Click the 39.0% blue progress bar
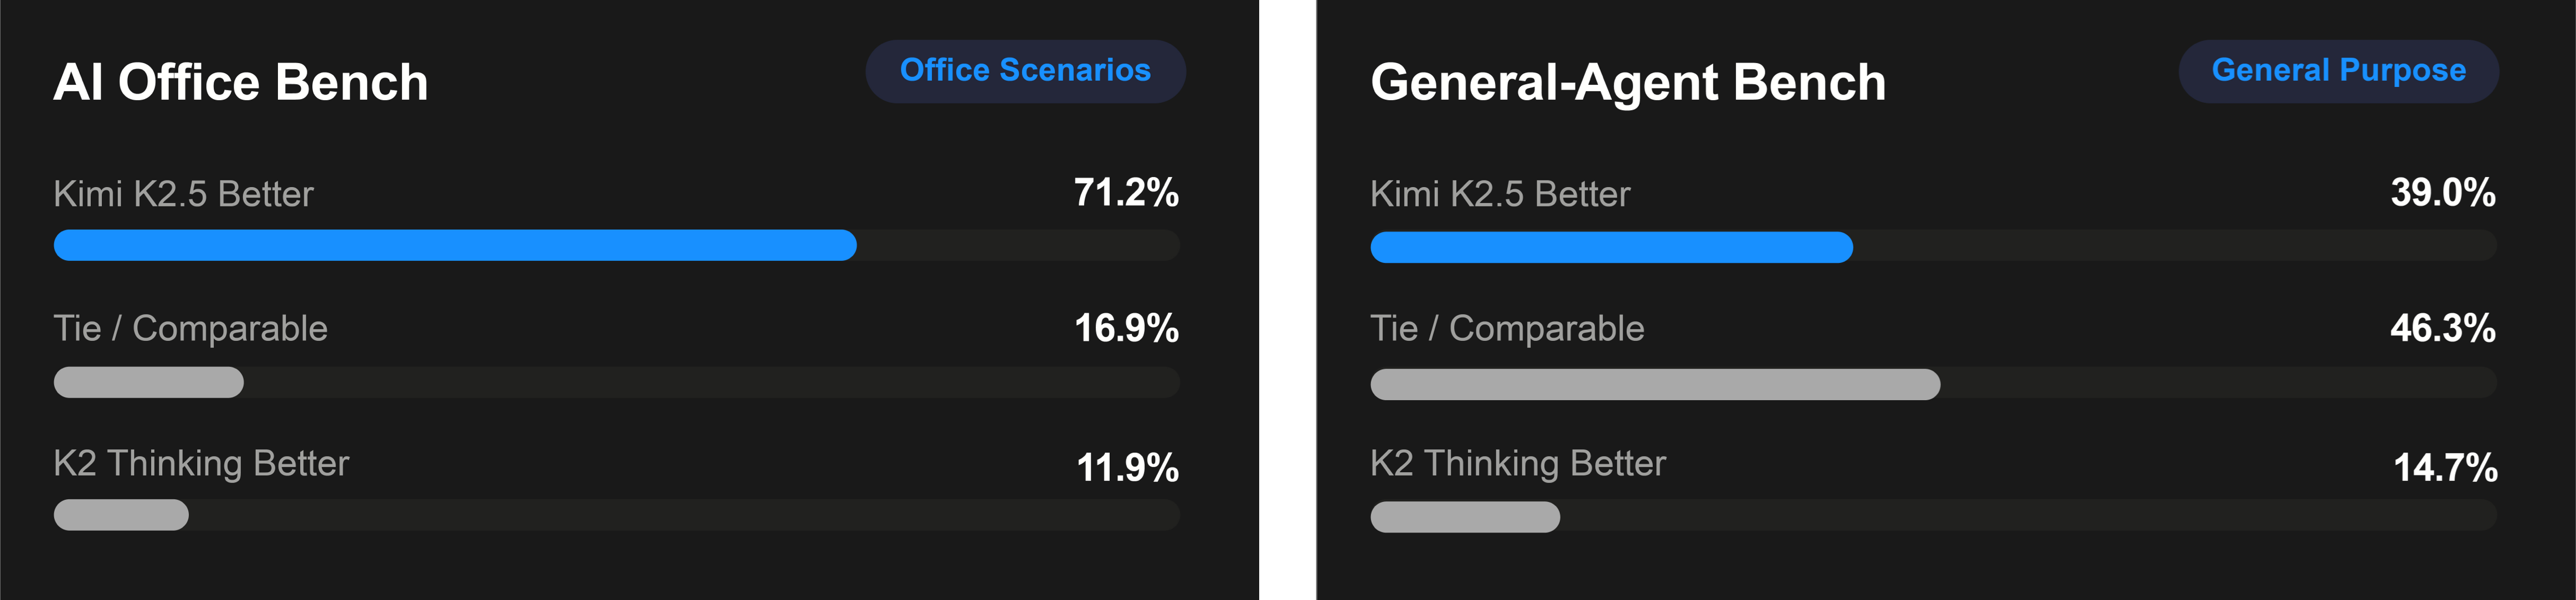Viewport: 2576px width, 600px height. (x=1611, y=247)
